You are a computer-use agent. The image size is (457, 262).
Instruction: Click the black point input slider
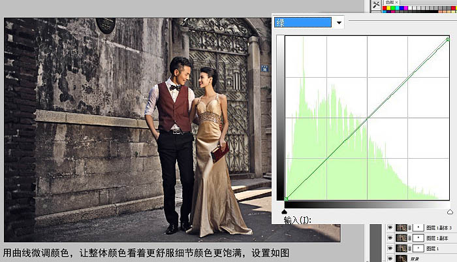285,212
